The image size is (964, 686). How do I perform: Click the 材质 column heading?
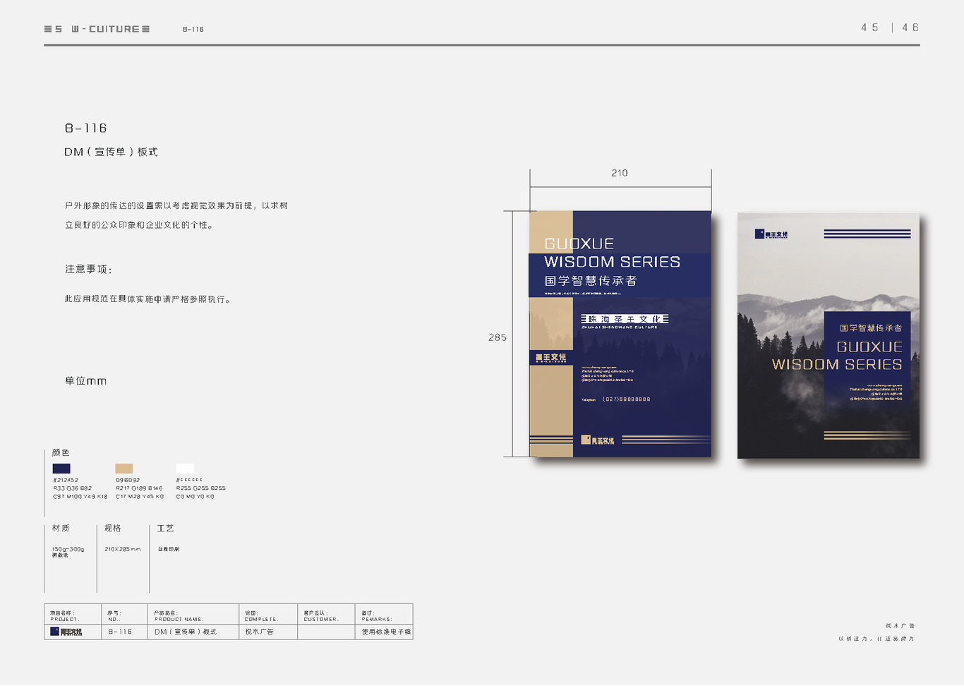click(61, 528)
